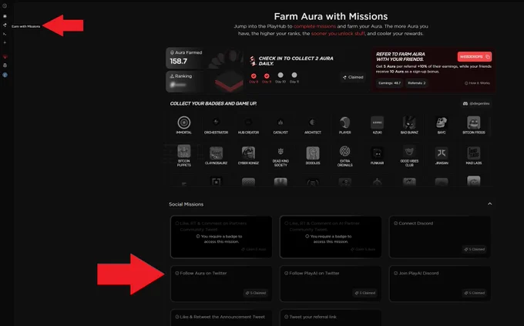This screenshot has width=524, height=326.
Task: Select the BAD BUNNZ badge
Action: (x=409, y=125)
